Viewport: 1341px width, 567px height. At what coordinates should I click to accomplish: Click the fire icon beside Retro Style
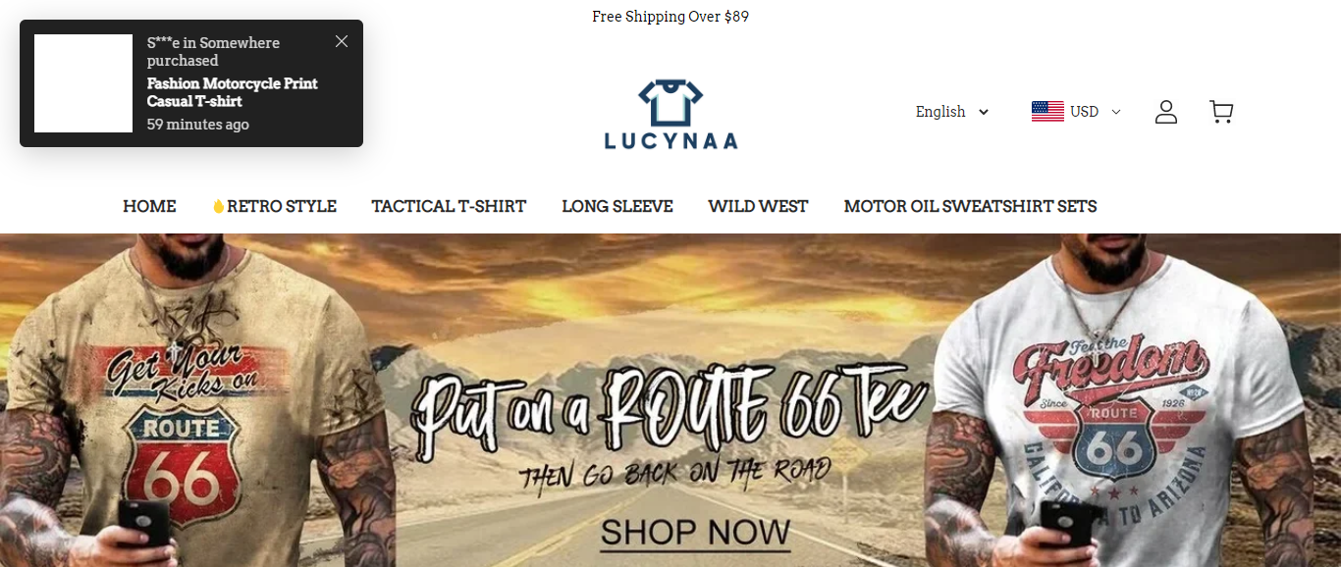(218, 207)
